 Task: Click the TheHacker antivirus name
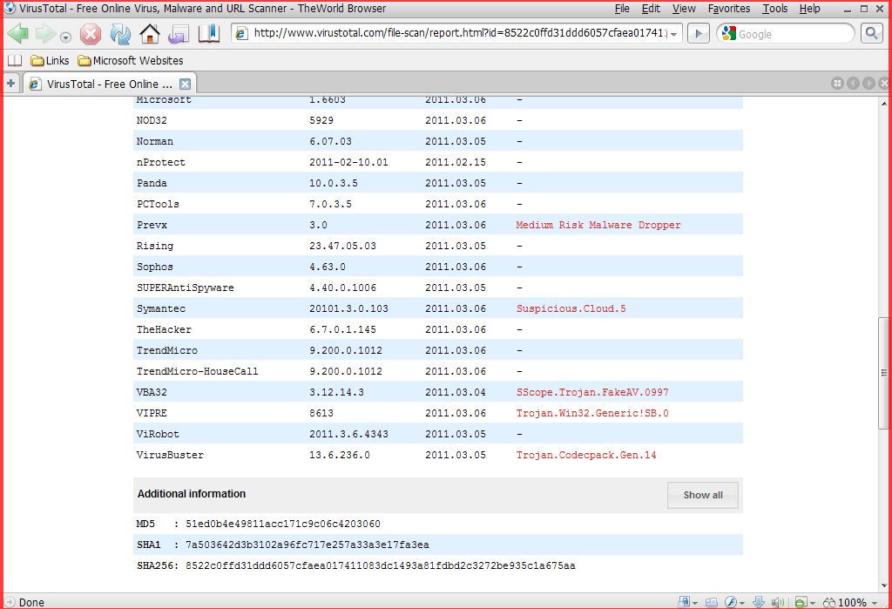click(164, 329)
